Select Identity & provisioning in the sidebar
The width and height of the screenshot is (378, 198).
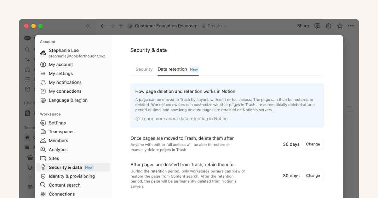72,176
